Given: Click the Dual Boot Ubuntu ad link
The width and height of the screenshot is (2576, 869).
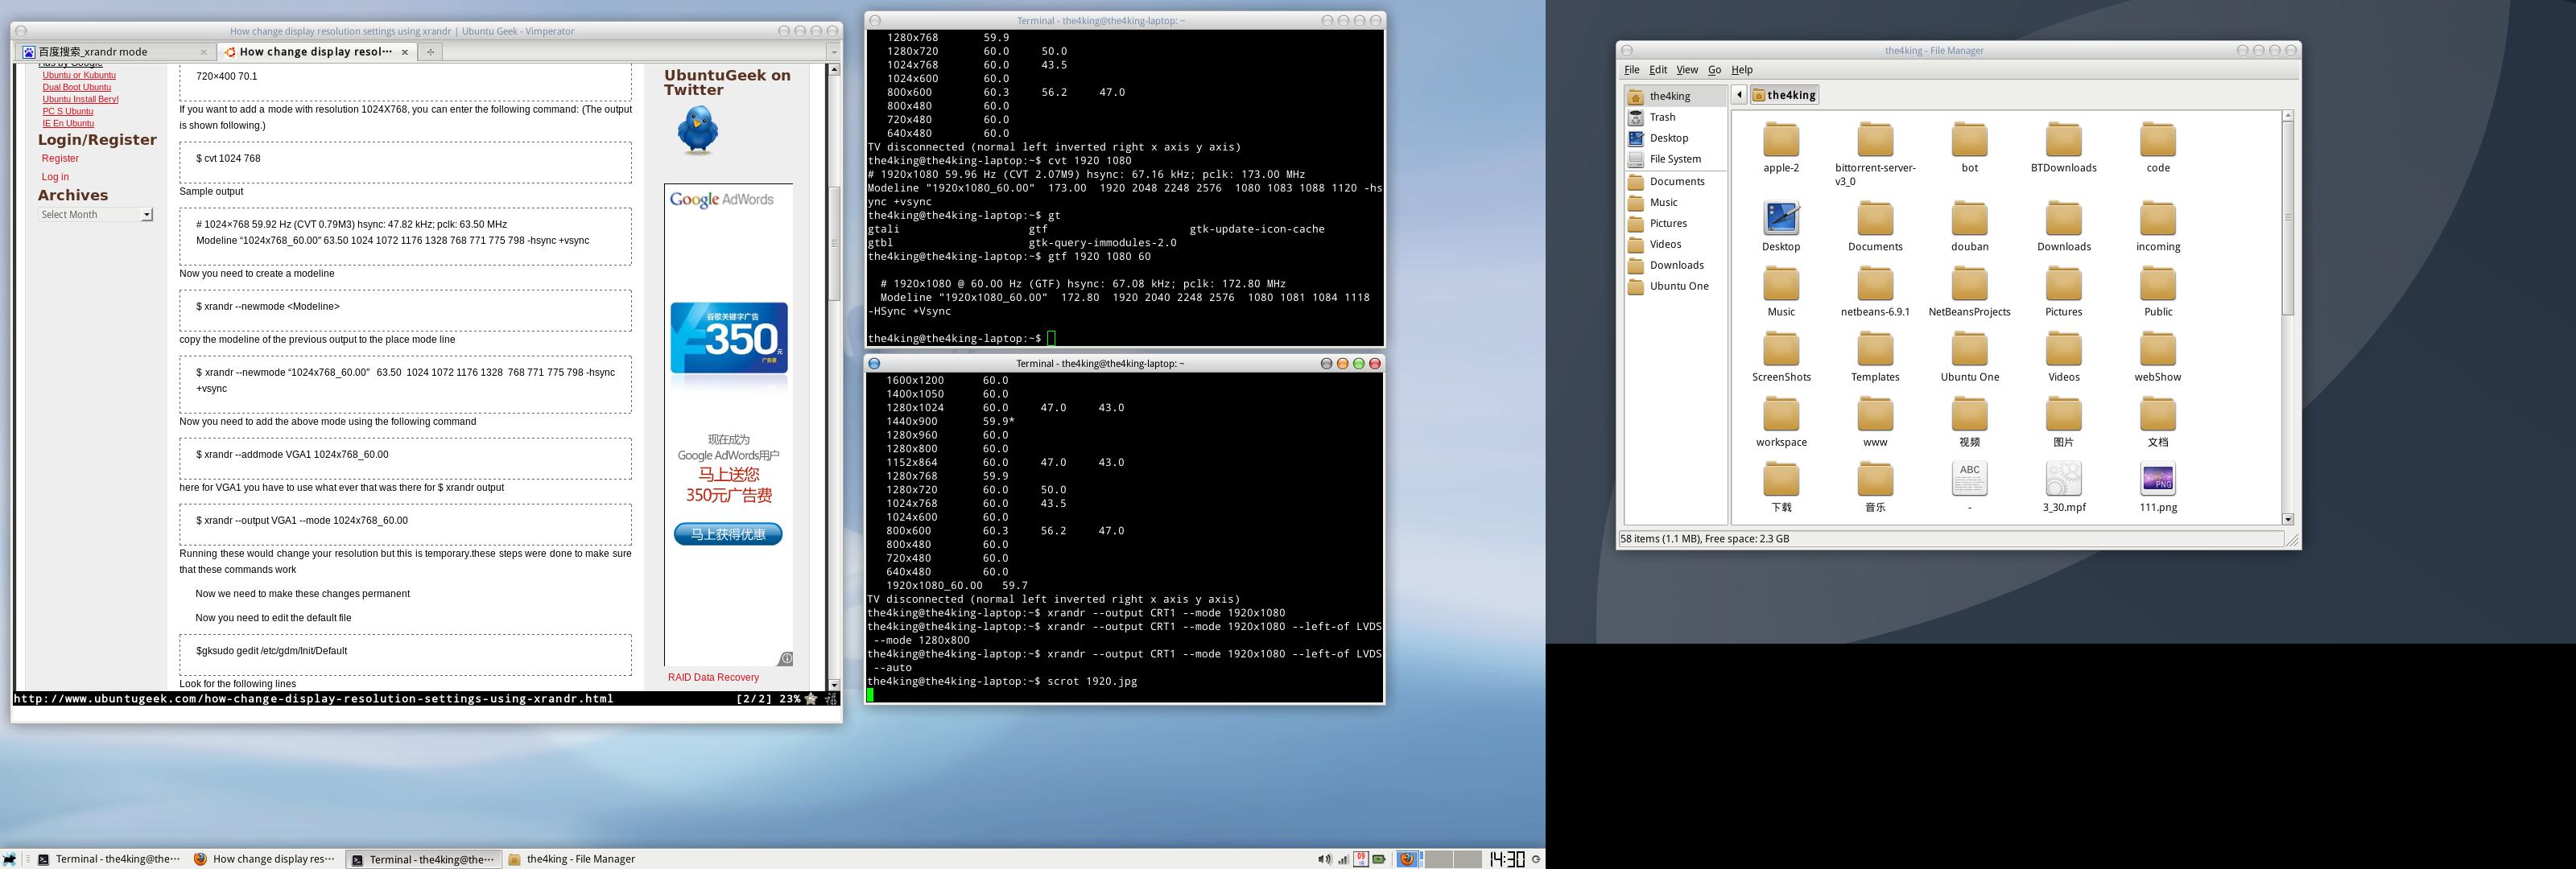Looking at the screenshot, I should point(77,87).
